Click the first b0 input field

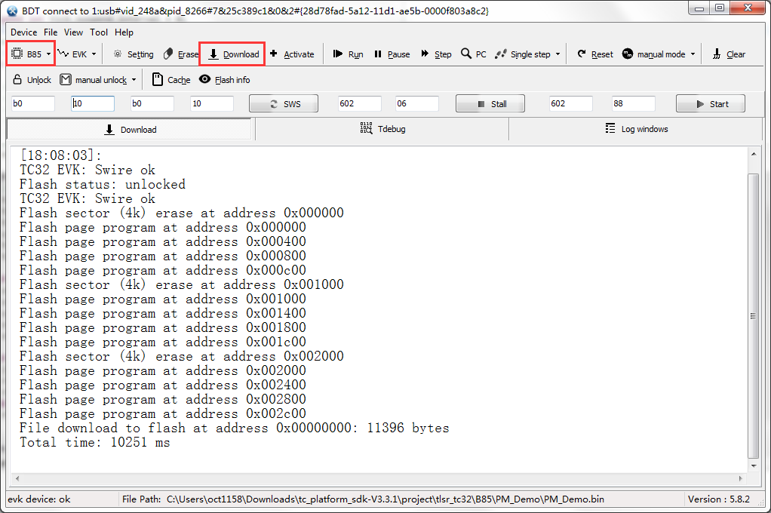click(32, 104)
